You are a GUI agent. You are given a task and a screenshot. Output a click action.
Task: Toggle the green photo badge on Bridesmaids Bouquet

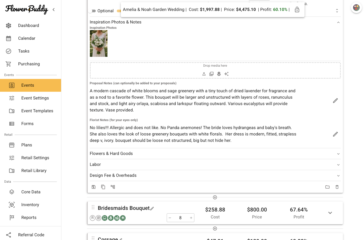tap(105, 218)
